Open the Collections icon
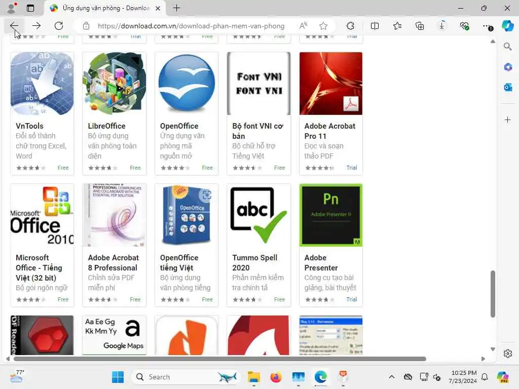This screenshot has width=519, height=389. pos(419,26)
